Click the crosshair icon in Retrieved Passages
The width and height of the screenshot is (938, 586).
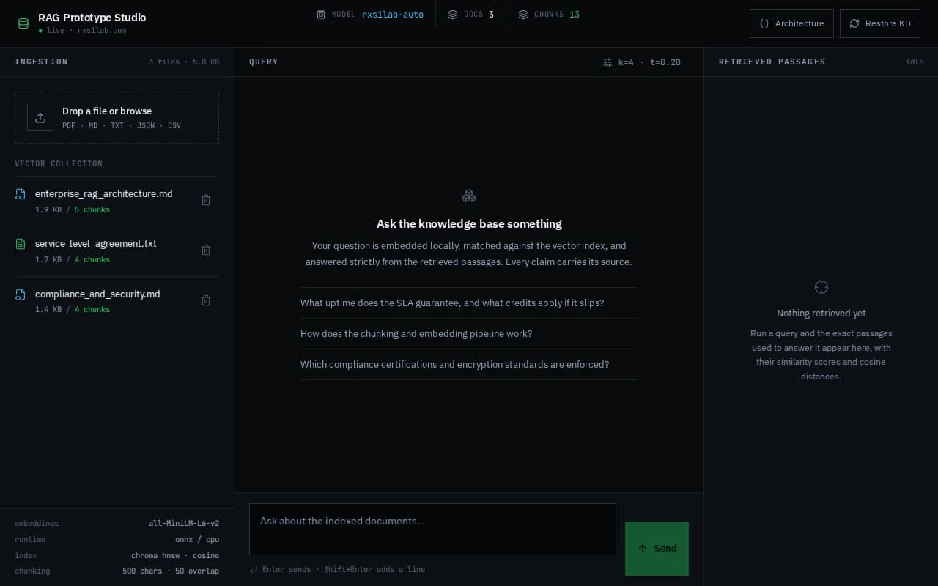pyautogui.click(x=821, y=287)
